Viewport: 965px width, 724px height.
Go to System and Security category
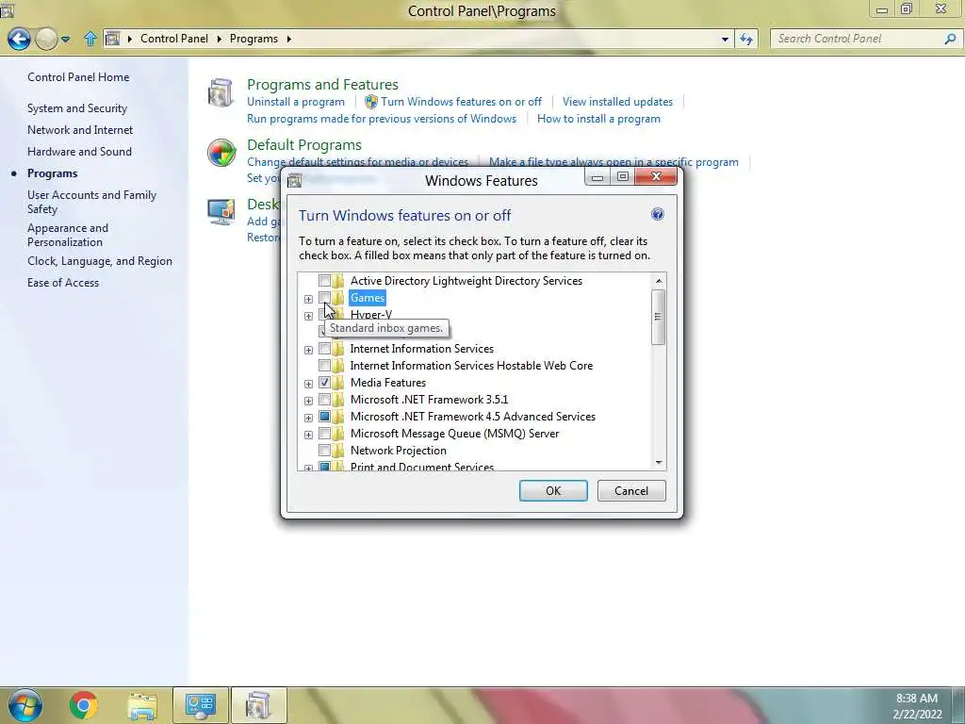(x=77, y=108)
